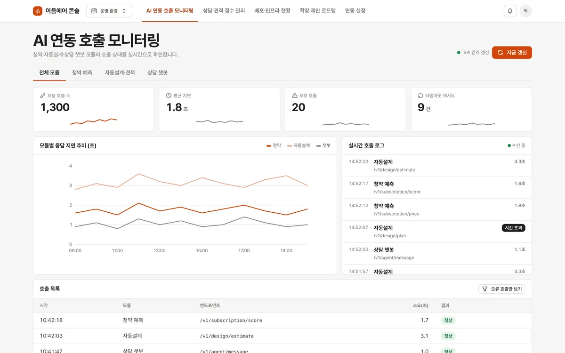Click the 이음에어 콘솔 logo icon

tap(38, 11)
